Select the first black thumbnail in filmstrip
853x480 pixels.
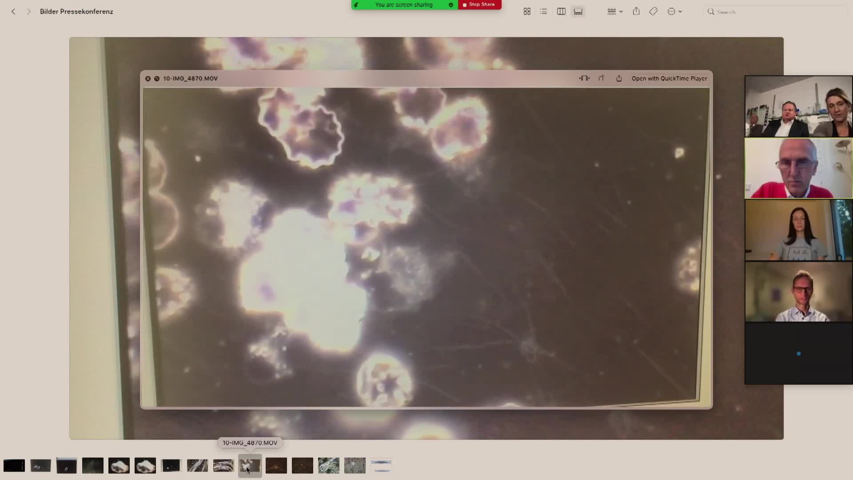click(14, 465)
